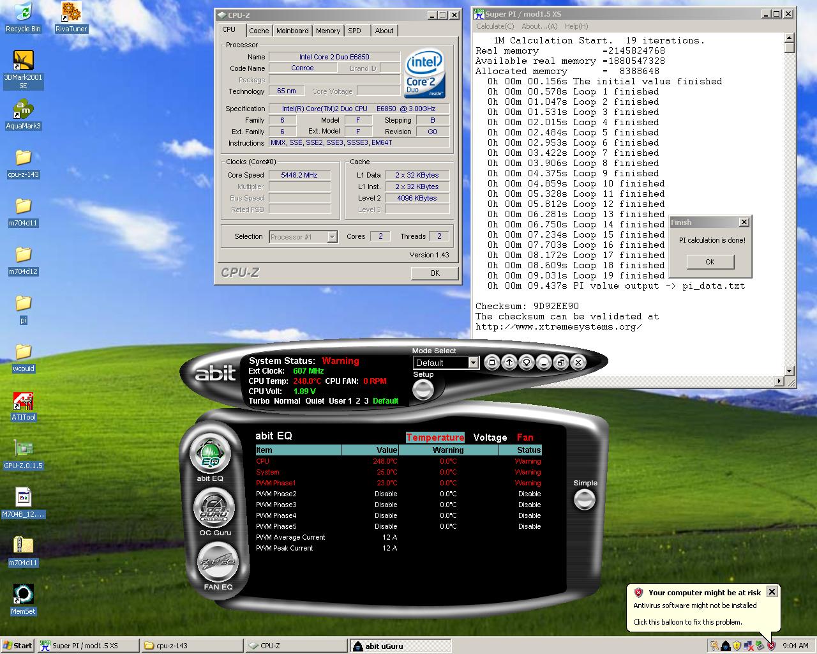Screen dimensions: 817x654
Task: Click the CPU row in abit EQ table
Action: [x=398, y=461]
